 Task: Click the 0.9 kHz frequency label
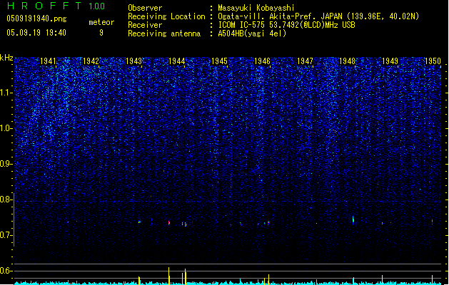pos(6,163)
